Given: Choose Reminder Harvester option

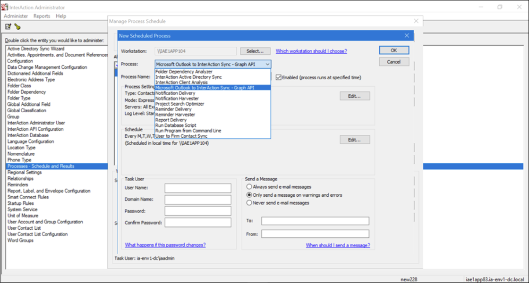Looking at the screenshot, I should coord(213,115).
